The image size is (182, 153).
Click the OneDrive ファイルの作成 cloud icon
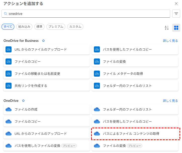9,109
